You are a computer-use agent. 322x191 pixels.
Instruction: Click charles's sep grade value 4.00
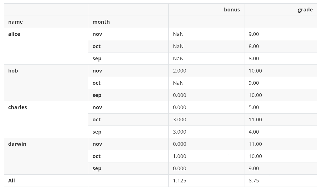[x=254, y=132]
